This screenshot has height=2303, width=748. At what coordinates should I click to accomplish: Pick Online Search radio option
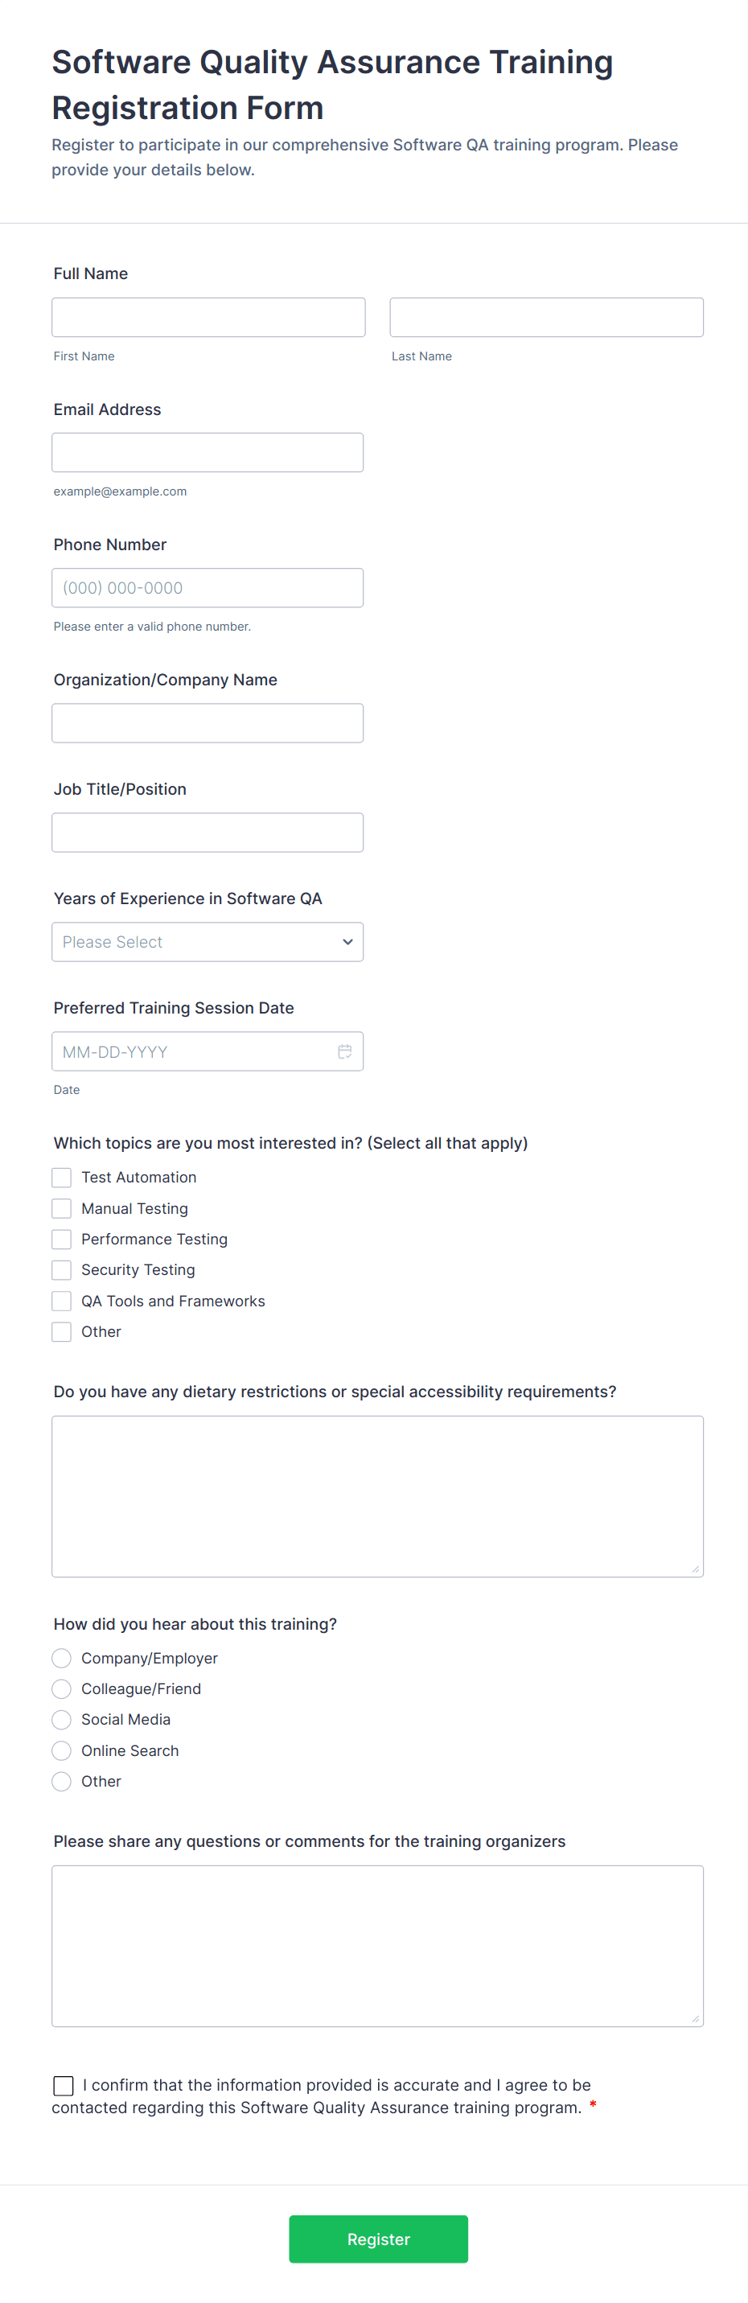coord(62,1750)
